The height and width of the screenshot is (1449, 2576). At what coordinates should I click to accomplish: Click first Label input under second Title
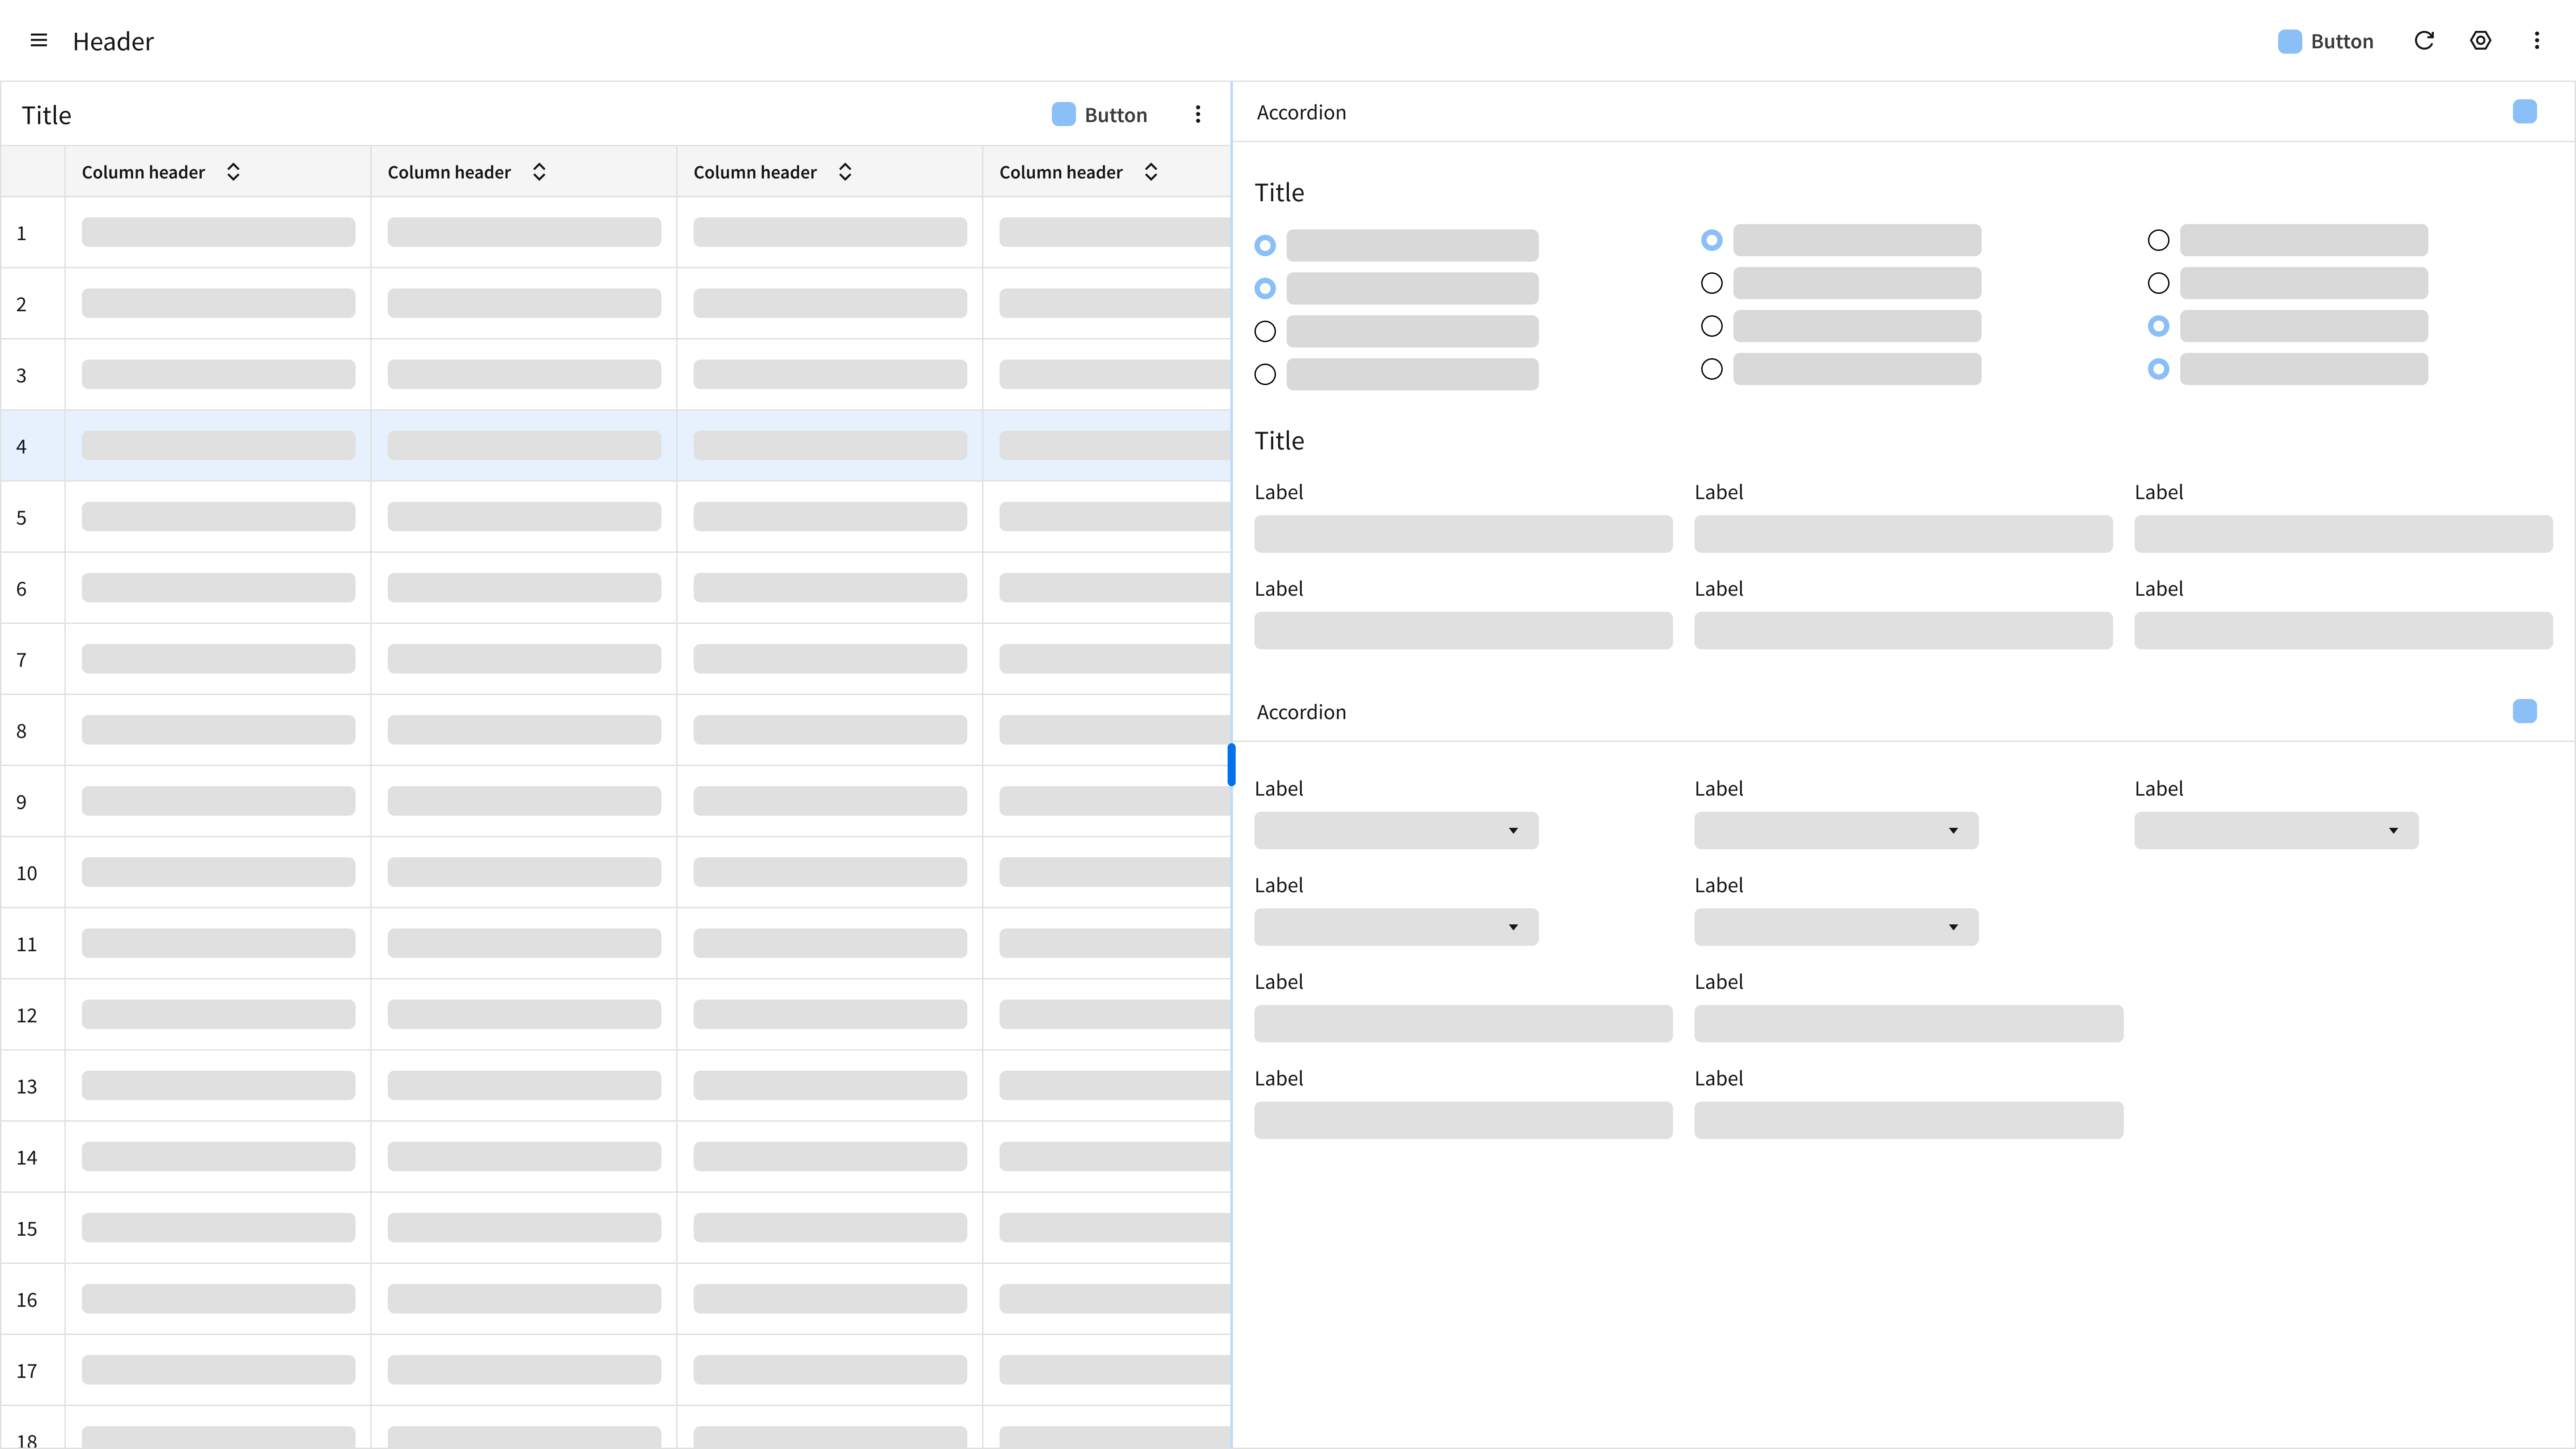coord(1463,534)
